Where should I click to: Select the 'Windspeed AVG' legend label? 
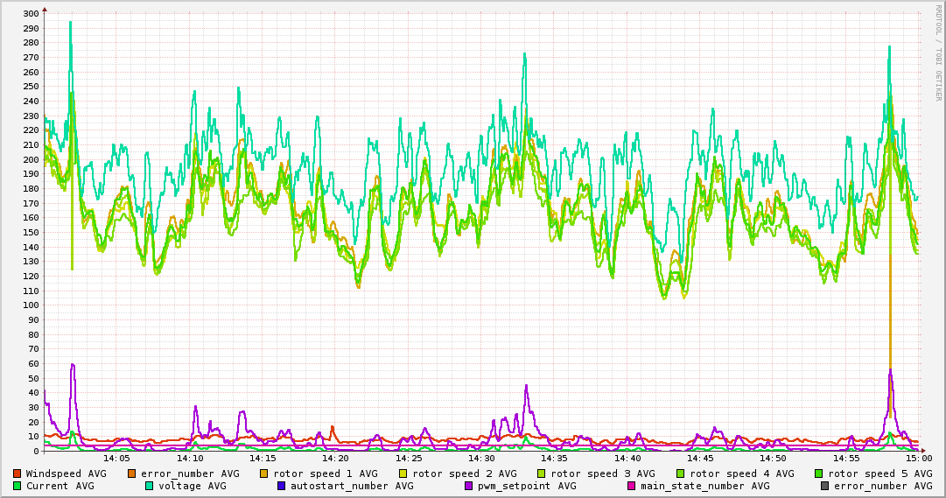(66, 473)
